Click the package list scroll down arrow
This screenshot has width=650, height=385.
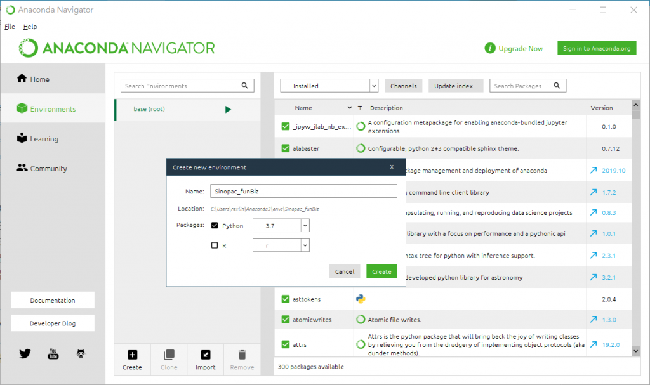click(636, 351)
